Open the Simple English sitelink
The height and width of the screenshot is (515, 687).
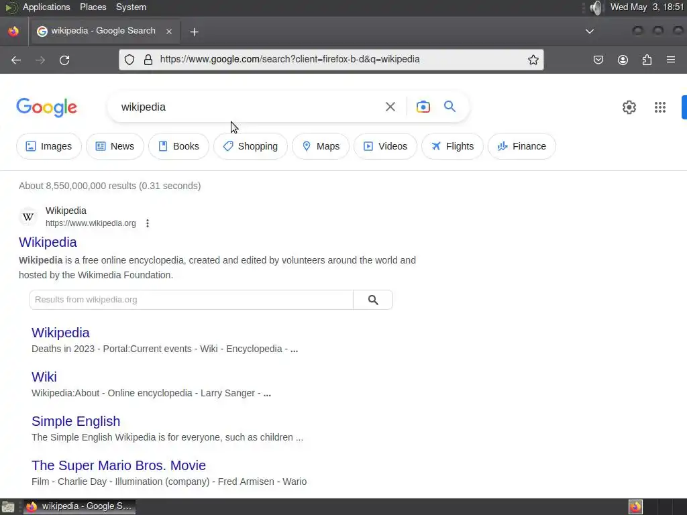[76, 421]
